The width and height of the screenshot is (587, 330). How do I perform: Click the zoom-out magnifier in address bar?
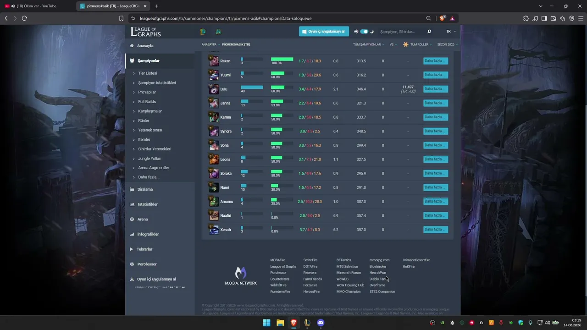pyautogui.click(x=428, y=18)
